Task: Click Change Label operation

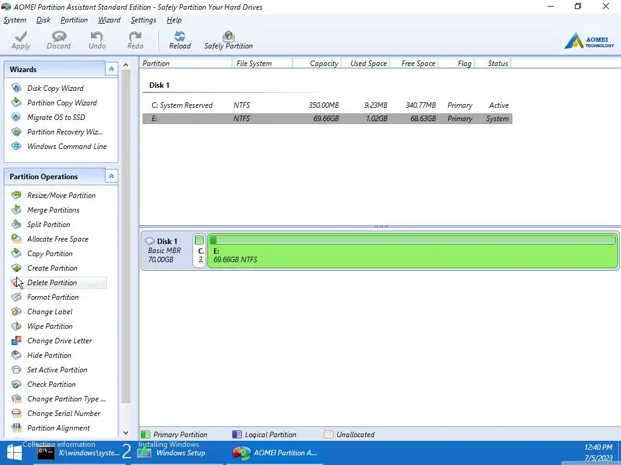Action: (x=50, y=312)
